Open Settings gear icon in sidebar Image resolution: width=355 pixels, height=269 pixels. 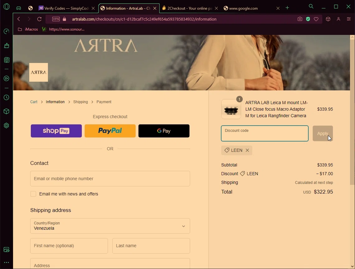(x=7, y=125)
